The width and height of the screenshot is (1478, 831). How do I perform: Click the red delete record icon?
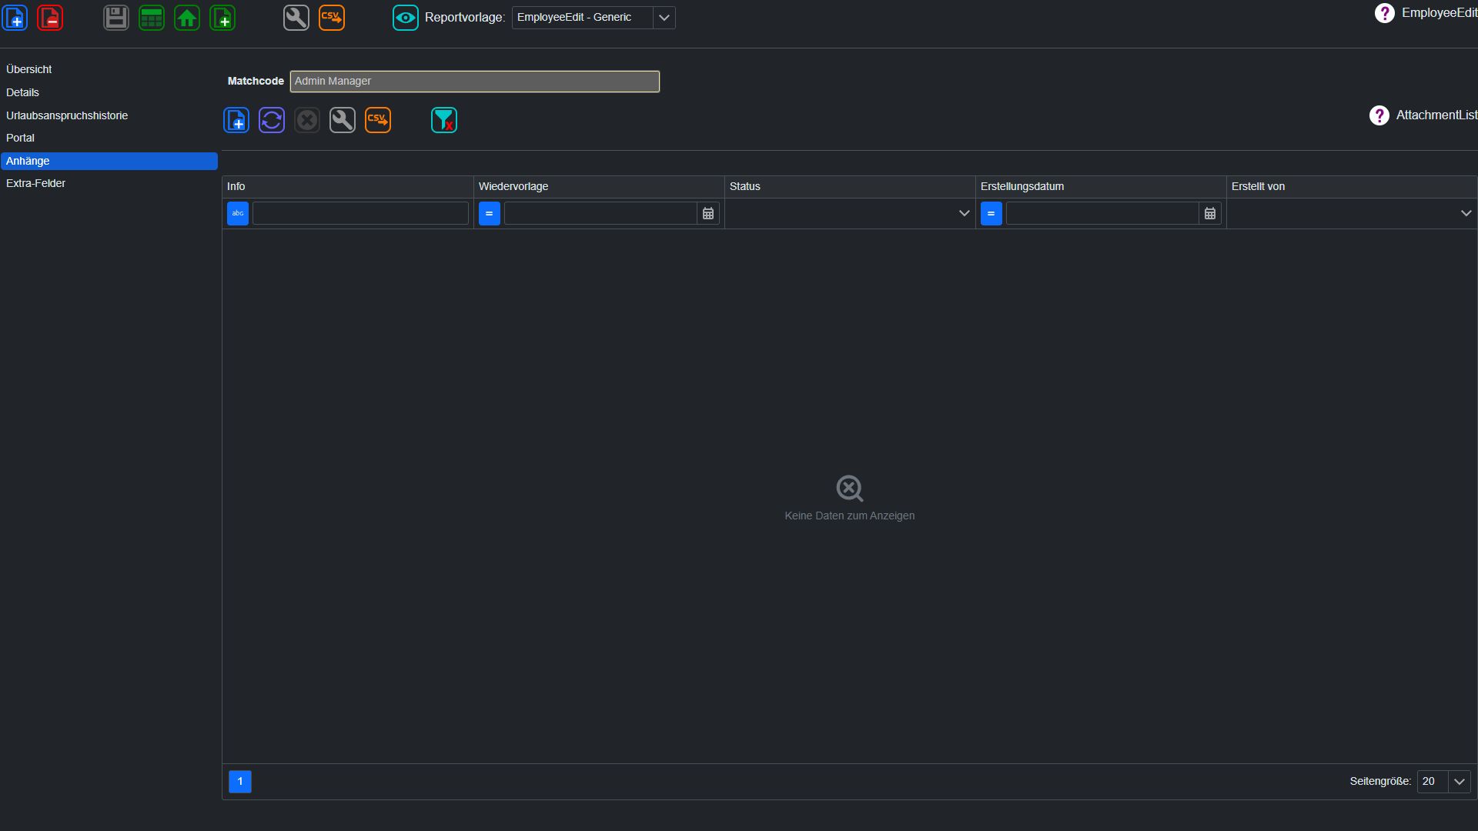click(50, 18)
